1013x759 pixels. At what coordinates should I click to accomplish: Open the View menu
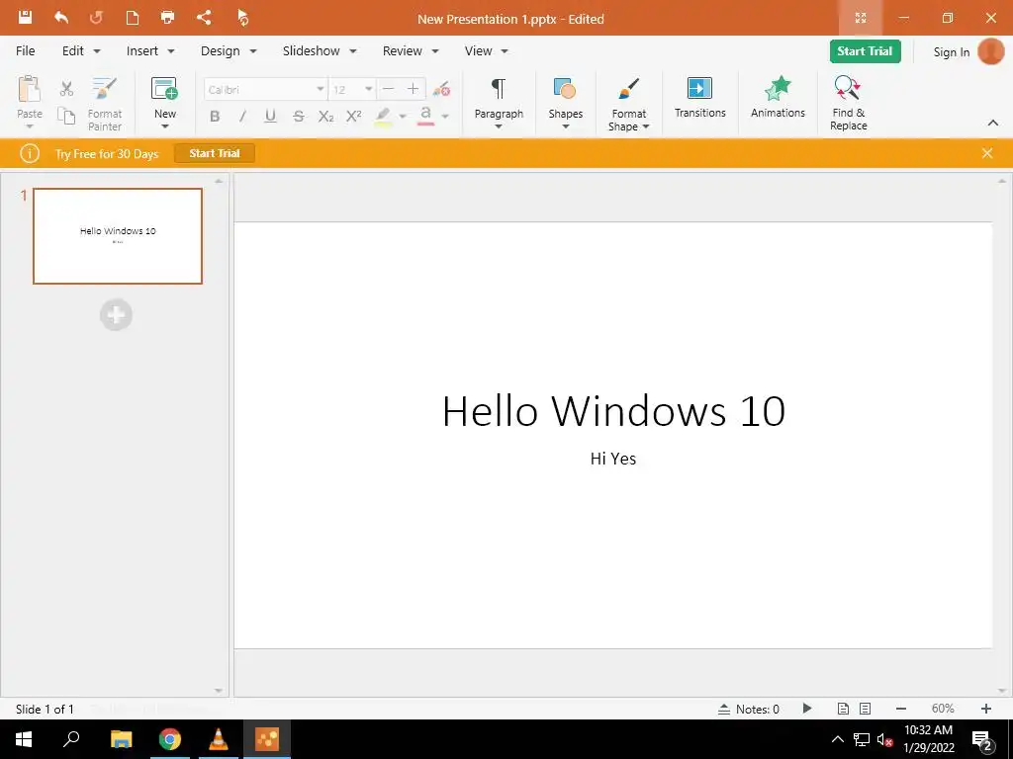[x=487, y=51]
